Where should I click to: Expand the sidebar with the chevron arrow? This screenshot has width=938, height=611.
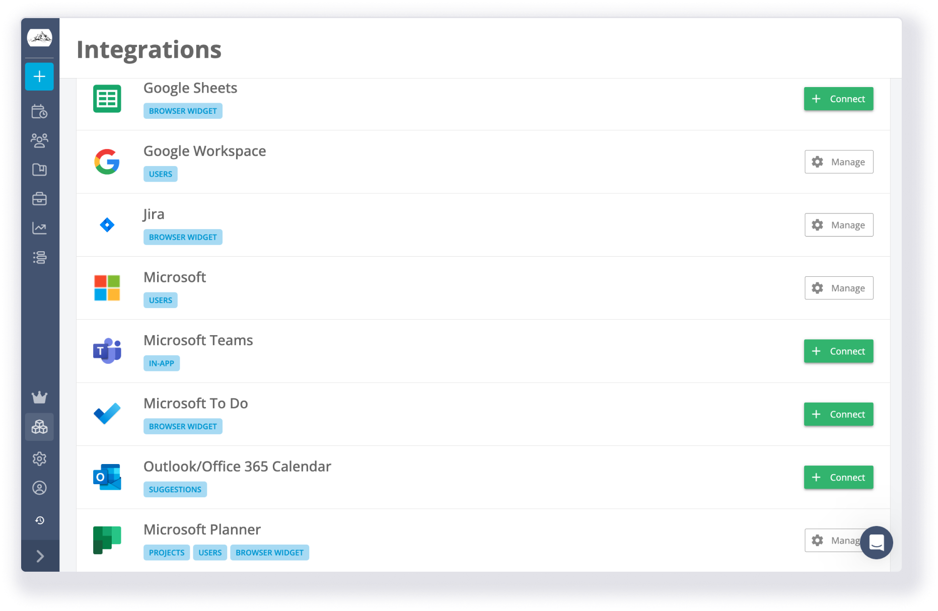40,556
